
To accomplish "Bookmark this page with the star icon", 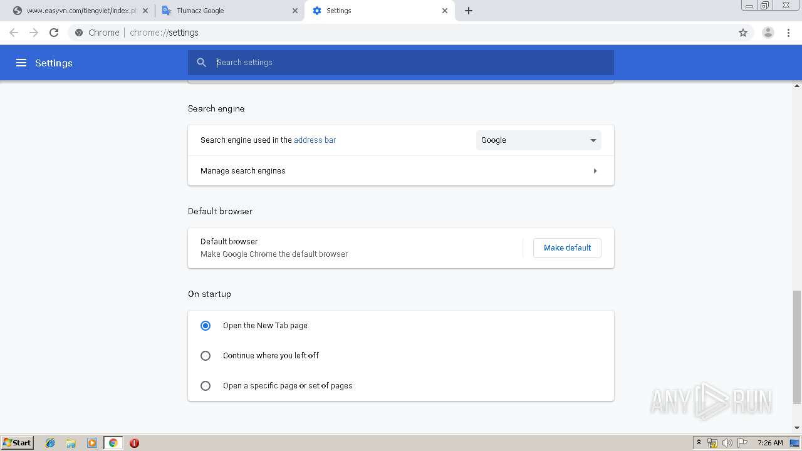I will click(743, 33).
